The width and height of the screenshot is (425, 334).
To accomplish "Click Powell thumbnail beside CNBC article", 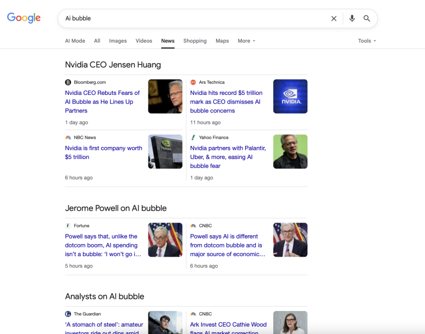I will click(x=290, y=240).
